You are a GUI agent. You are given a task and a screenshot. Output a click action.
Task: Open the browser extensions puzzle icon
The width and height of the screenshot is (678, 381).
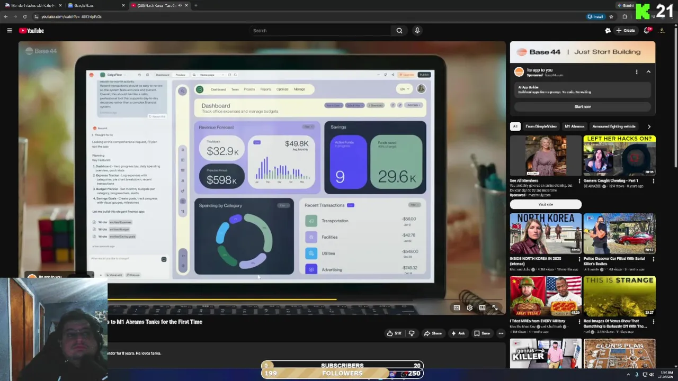625,16
